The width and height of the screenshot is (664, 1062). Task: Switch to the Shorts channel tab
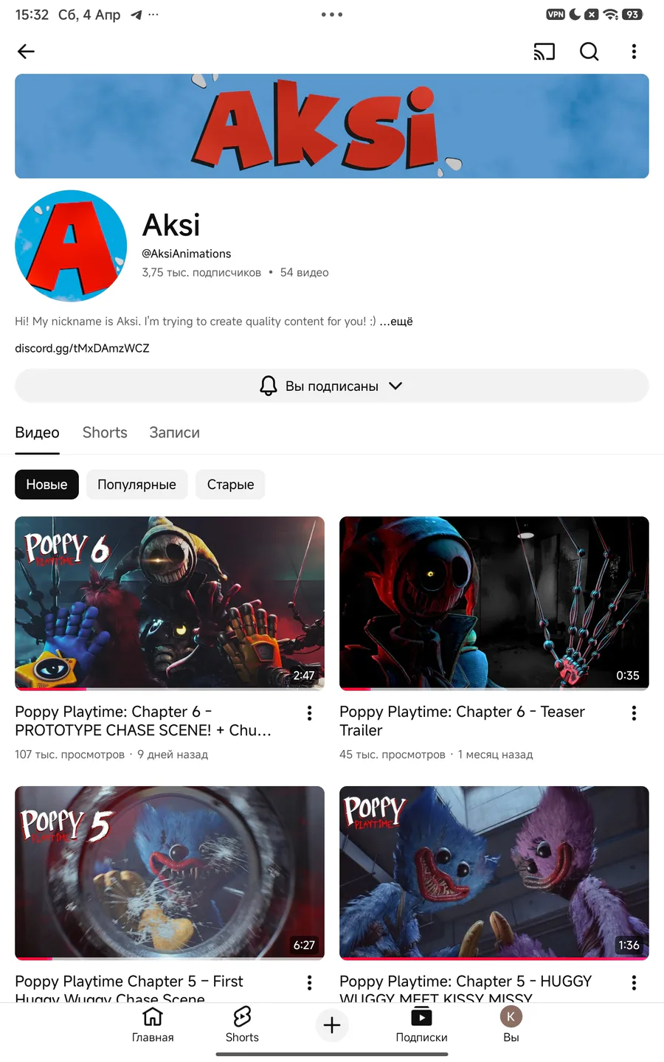(105, 433)
